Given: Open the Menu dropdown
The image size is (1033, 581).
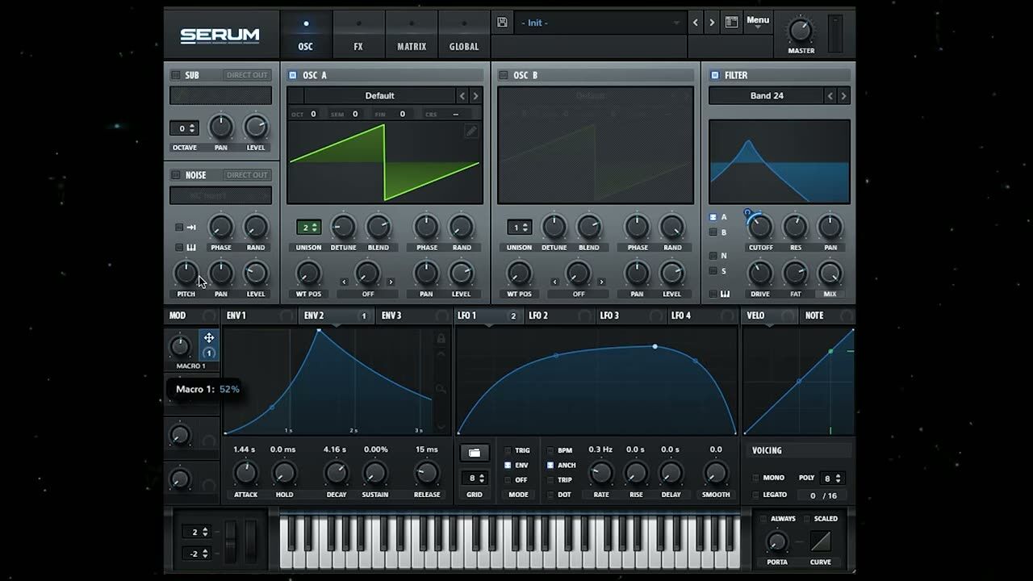Looking at the screenshot, I should pyautogui.click(x=757, y=22).
